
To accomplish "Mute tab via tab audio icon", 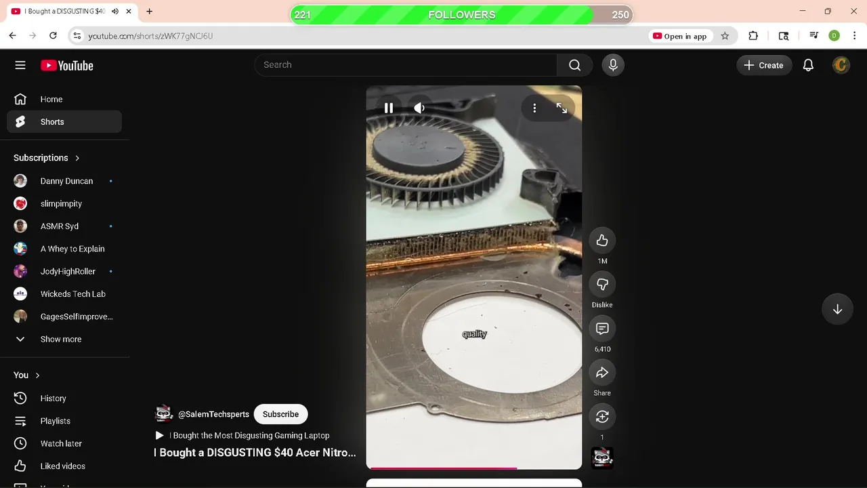I will point(115,12).
